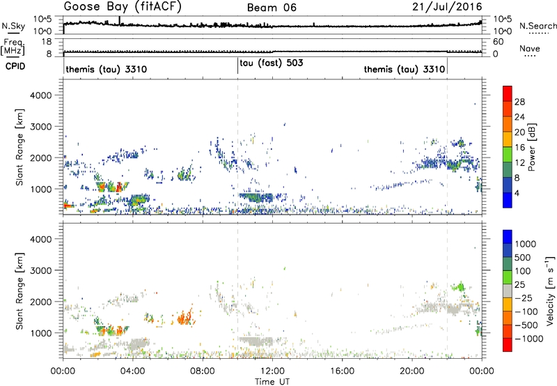Click the '20:00' time axis tick label
The height and width of the screenshot is (386, 557).
click(412, 371)
